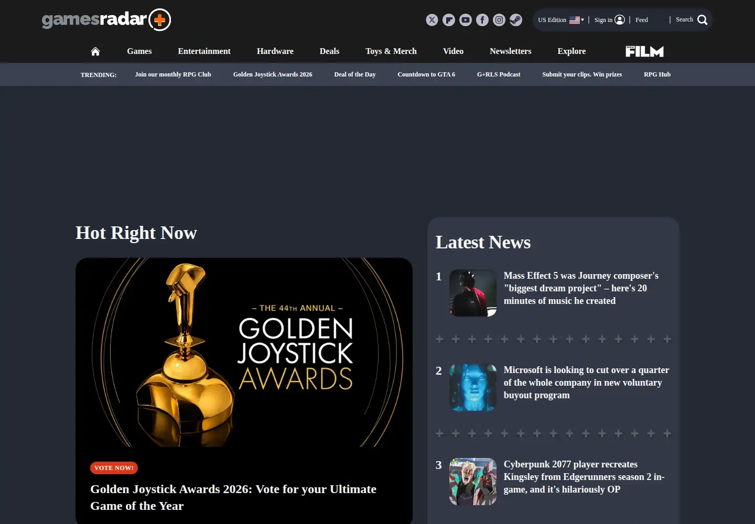This screenshot has height=524, width=755.
Task: Open the Video menu
Action: (x=453, y=51)
